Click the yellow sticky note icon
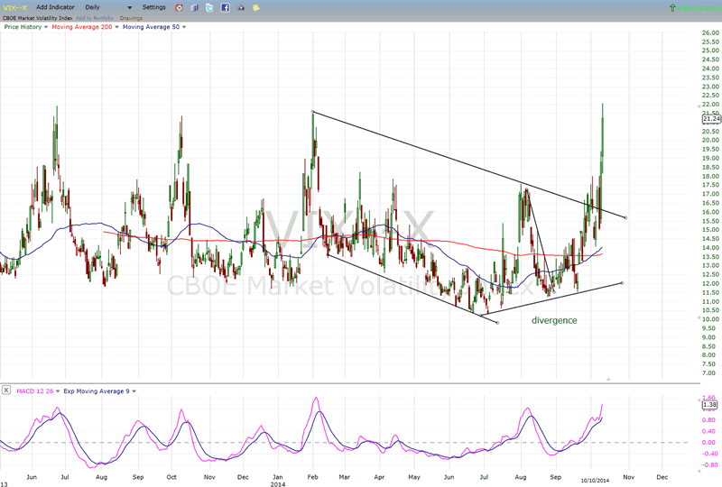This screenshot has width=722, height=487. pos(256,7)
